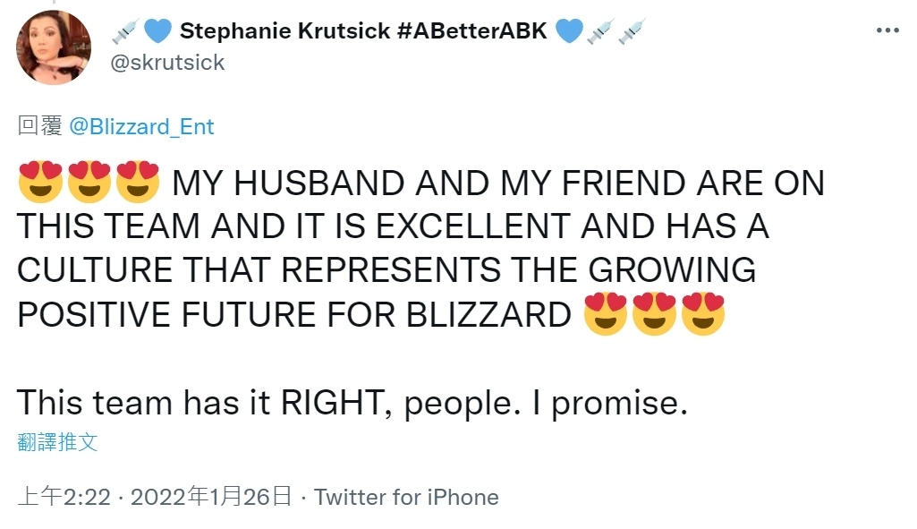917x529 pixels.
Task: Click the tweet line 'CULTURE THAT REPRESENTS THE GROWING'
Action: point(386,270)
